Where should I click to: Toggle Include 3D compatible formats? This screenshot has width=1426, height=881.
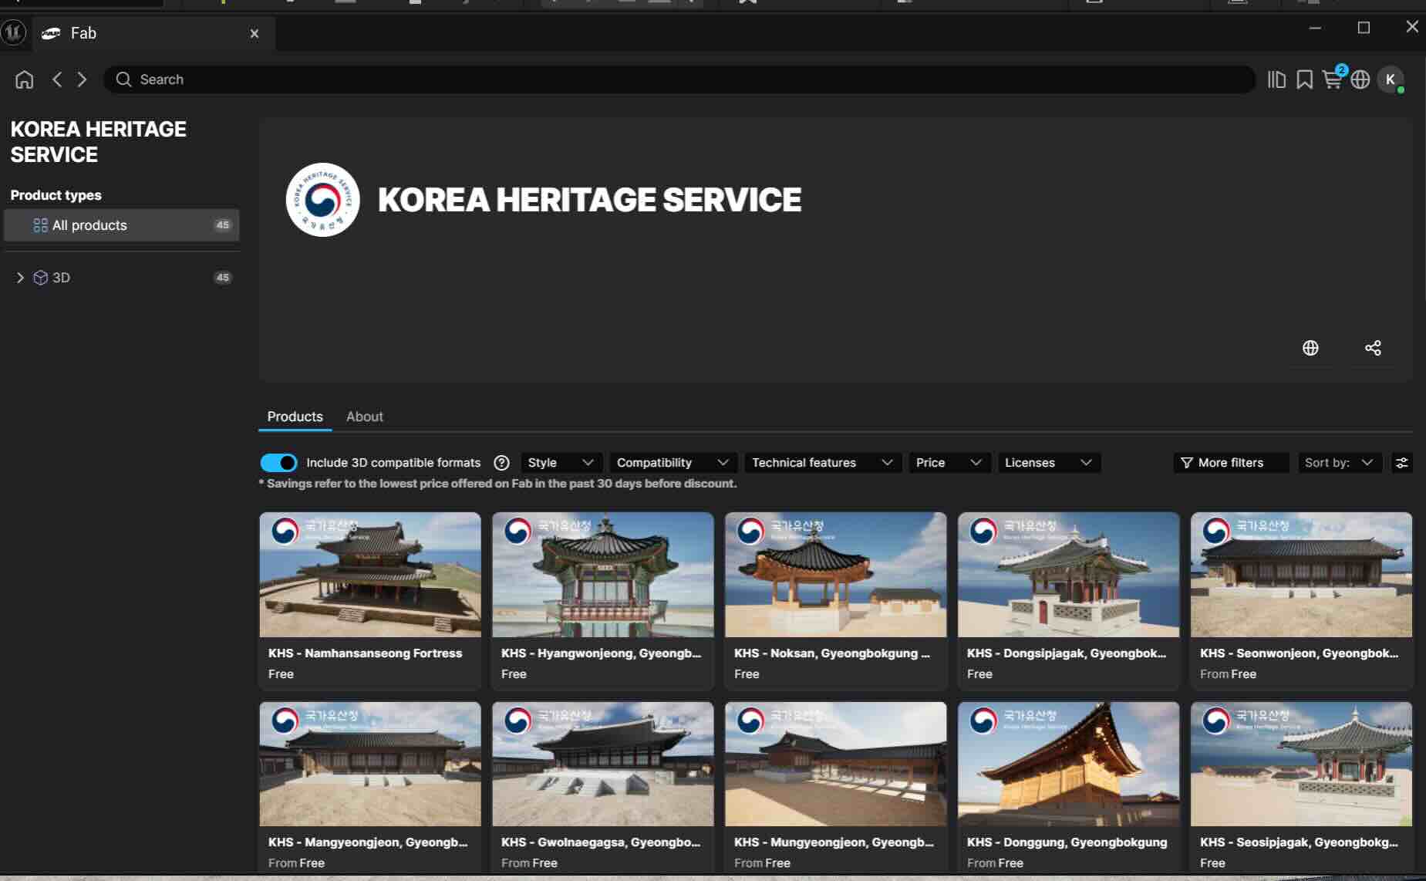pos(277,462)
